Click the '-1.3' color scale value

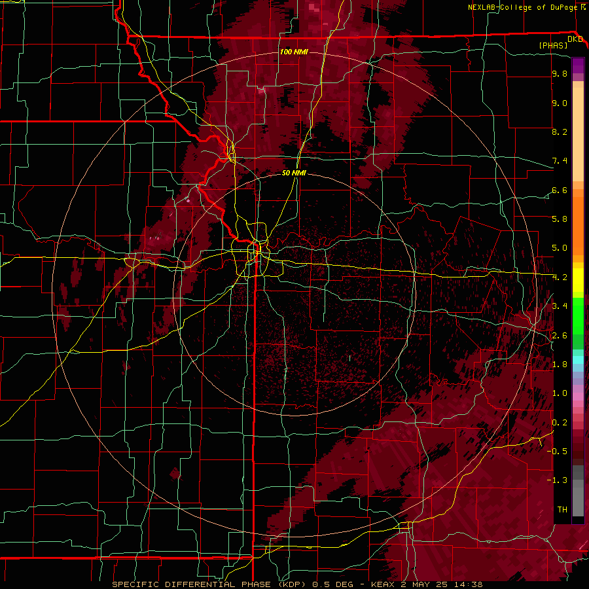557,480
